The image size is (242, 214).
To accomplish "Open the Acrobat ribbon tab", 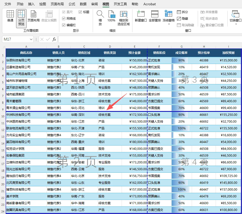I will click(x=150, y=4).
